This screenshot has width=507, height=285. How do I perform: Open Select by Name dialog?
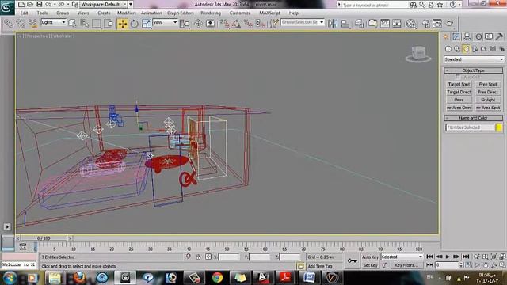point(85,24)
